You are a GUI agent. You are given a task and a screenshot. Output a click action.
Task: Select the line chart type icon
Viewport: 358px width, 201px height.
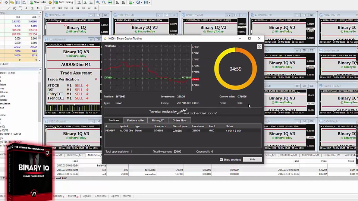pos(91,2)
